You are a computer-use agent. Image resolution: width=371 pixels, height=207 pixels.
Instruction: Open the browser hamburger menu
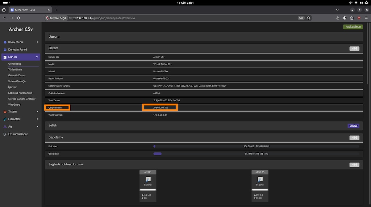coord(366,18)
